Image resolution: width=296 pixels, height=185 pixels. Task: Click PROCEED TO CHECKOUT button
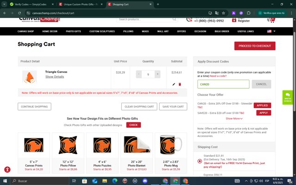255,46
